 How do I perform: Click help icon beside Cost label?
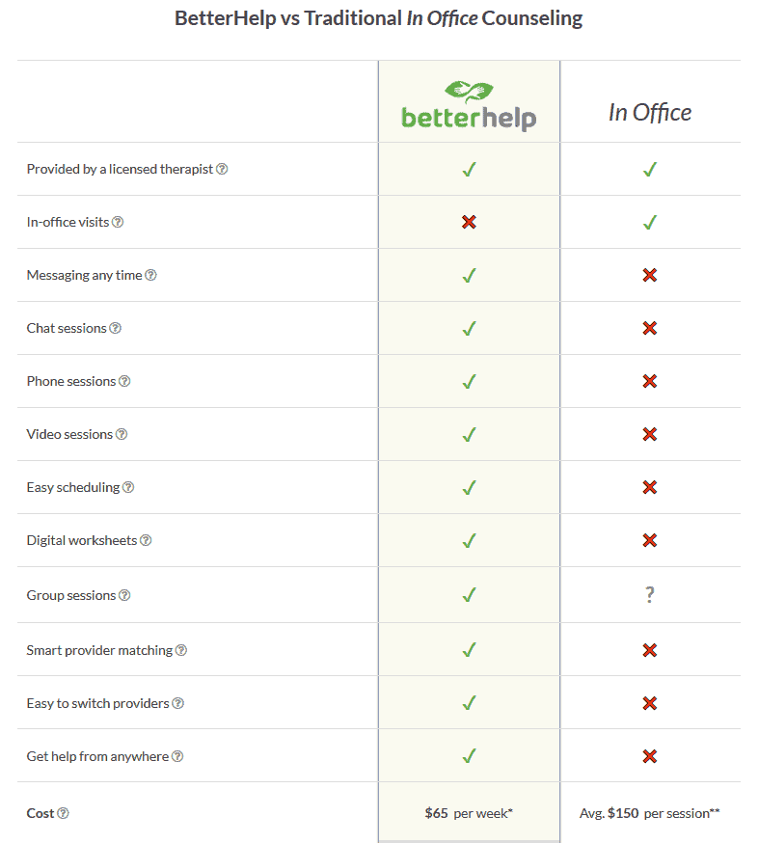click(x=63, y=813)
